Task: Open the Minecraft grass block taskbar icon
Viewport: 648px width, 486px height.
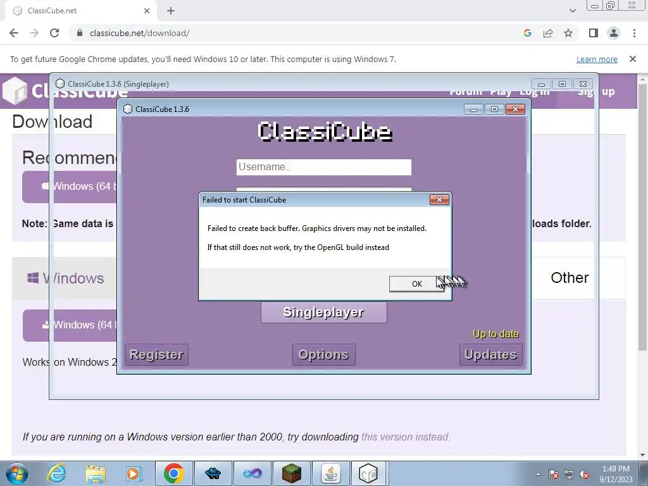Action: click(292, 473)
